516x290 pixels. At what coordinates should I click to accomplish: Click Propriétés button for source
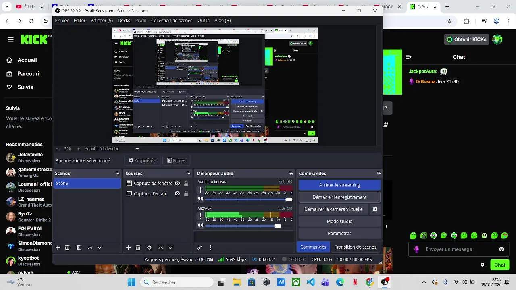(142, 160)
